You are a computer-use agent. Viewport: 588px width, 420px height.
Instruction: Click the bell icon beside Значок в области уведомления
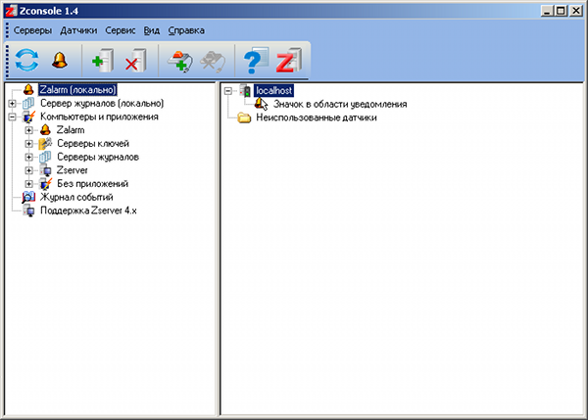click(x=259, y=103)
